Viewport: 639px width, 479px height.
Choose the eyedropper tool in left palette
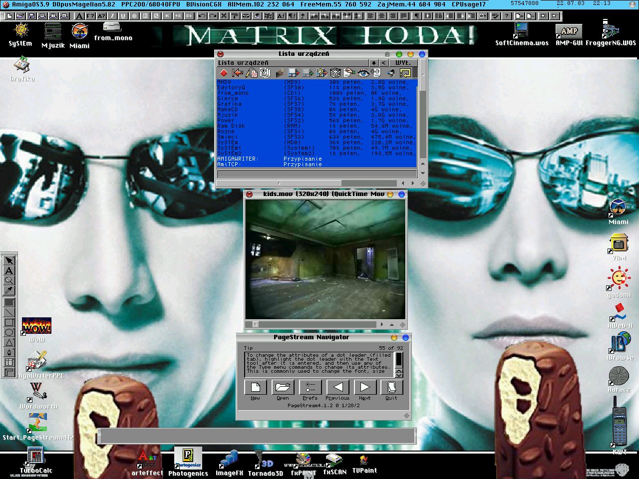click(x=8, y=290)
